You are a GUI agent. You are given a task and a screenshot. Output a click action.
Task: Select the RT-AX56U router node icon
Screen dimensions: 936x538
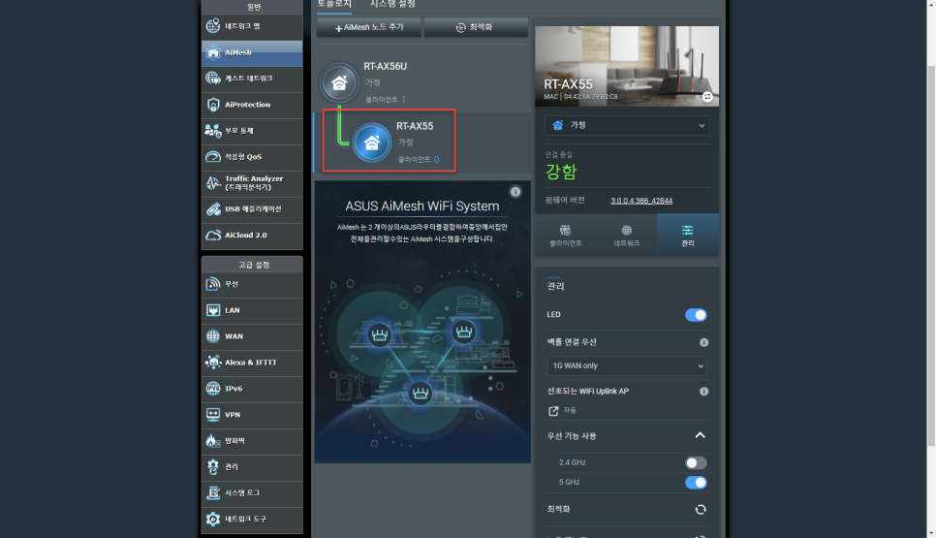pyautogui.click(x=339, y=82)
